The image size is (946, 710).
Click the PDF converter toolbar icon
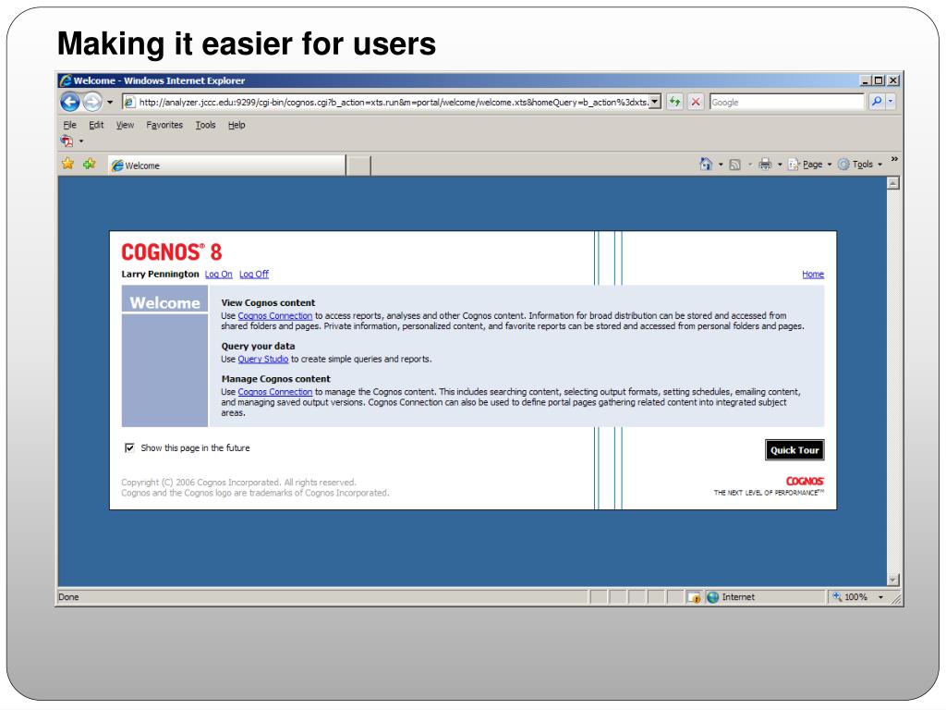(67, 141)
